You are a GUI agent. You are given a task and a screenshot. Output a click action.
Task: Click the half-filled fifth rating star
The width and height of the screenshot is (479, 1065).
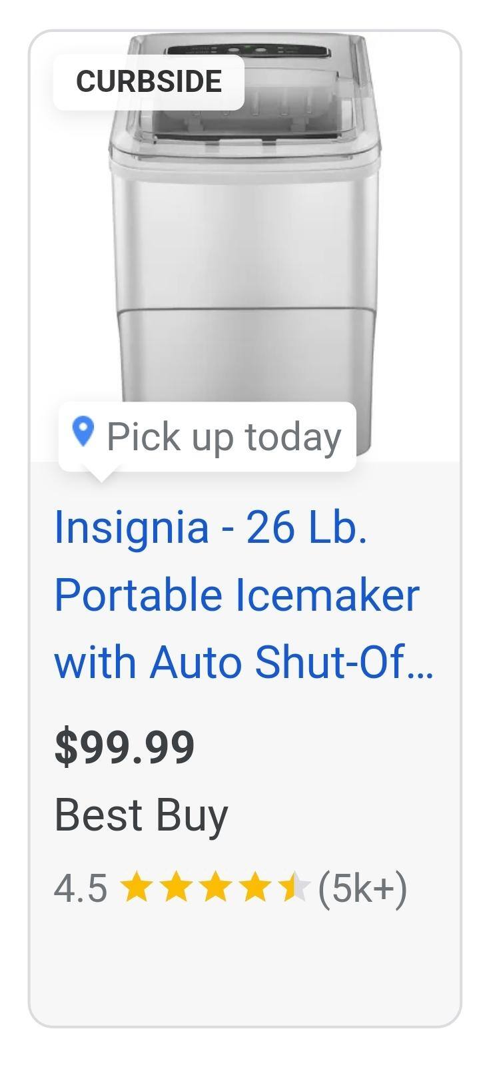293,888
